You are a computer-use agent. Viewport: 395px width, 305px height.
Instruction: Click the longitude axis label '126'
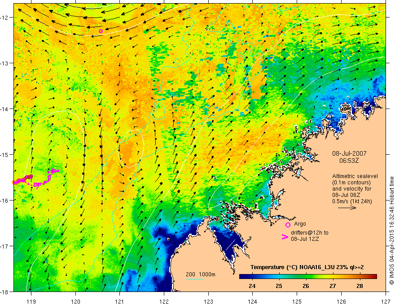coord(341,301)
